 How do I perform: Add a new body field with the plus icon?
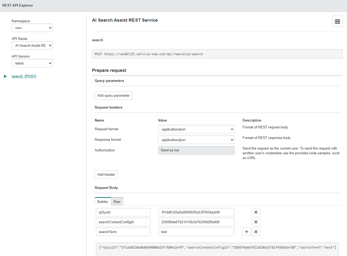click(247, 232)
